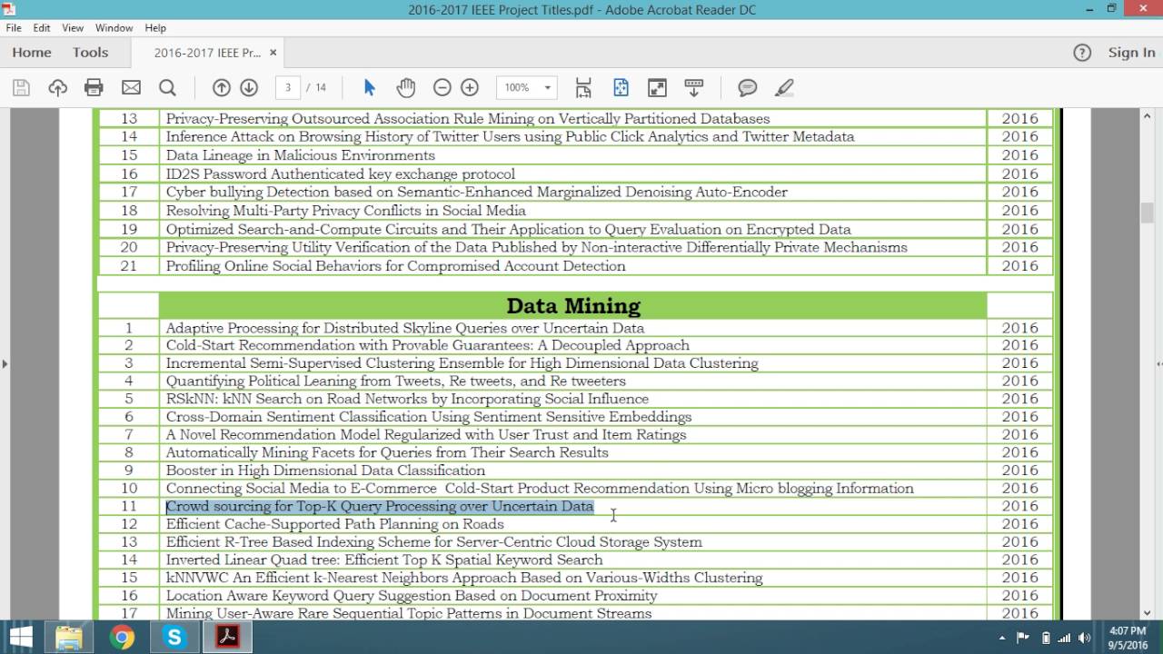
Task: Click the Data Mining section heading
Action: pos(573,306)
